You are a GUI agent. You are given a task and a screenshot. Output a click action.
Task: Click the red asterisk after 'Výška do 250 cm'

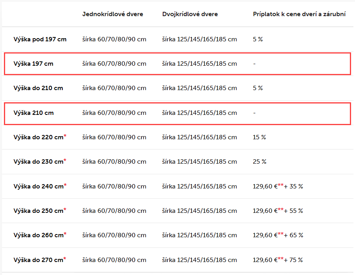(x=65, y=210)
